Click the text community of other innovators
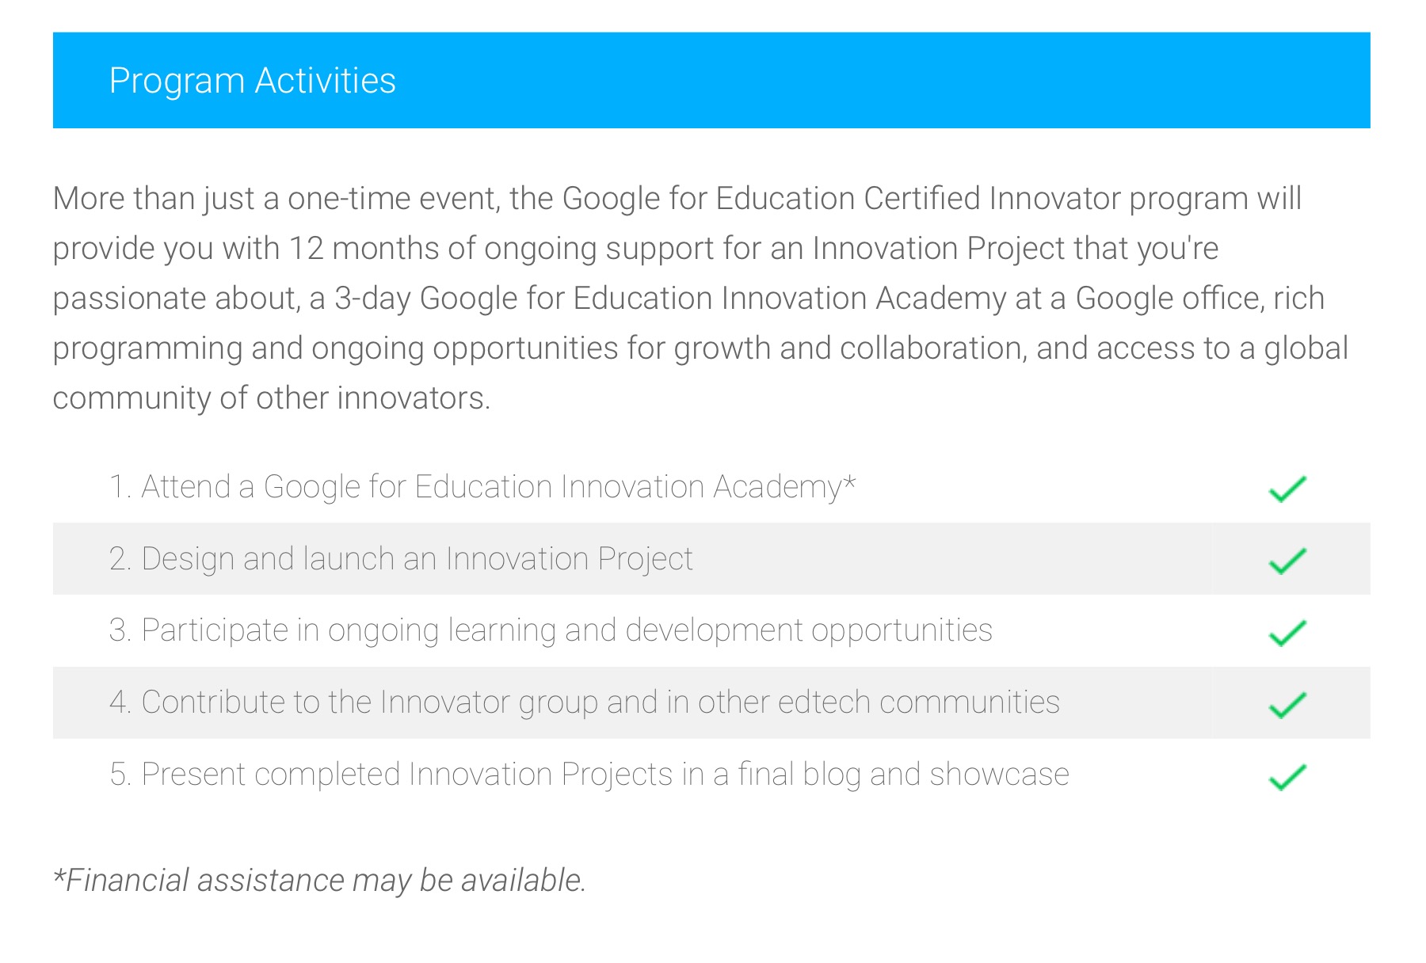 [x=272, y=398]
